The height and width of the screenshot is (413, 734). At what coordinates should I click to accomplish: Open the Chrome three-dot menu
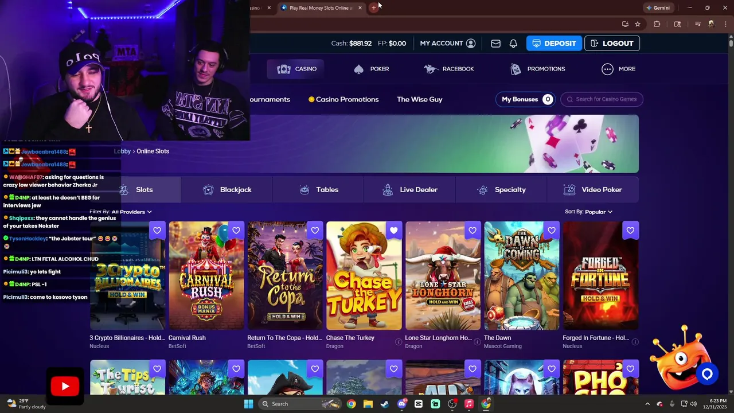725,24
